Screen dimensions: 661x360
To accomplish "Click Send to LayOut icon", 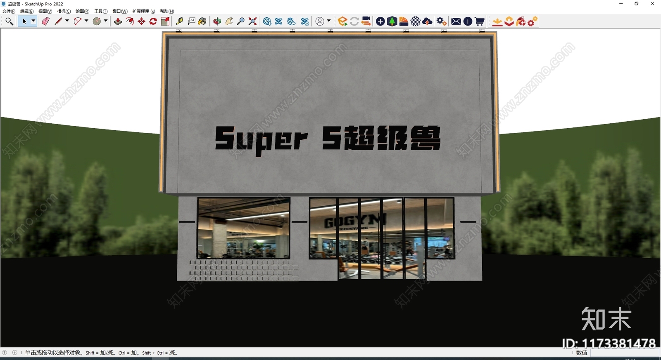I will pos(291,21).
